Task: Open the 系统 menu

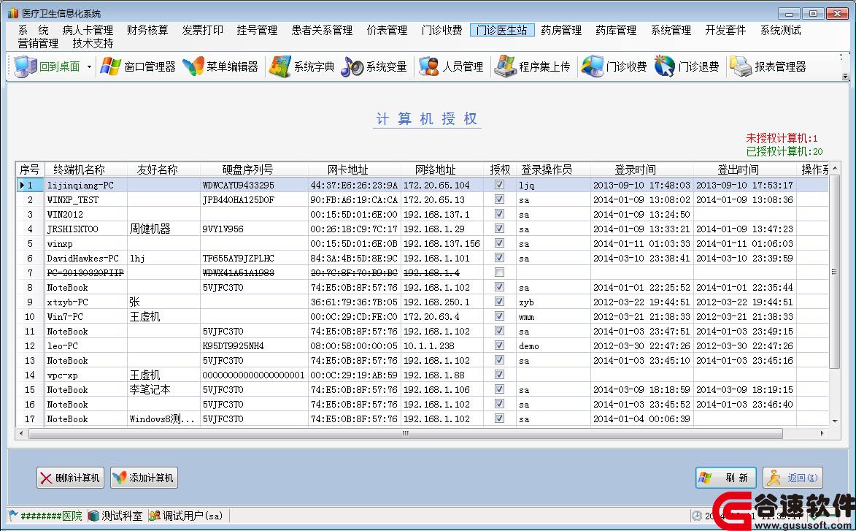Action: point(34,30)
